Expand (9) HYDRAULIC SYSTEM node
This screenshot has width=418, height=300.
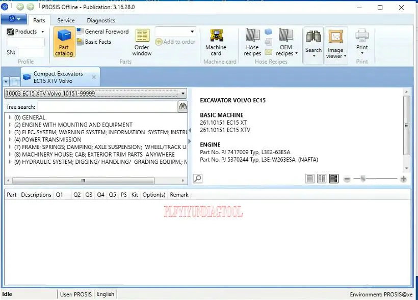click(x=10, y=161)
